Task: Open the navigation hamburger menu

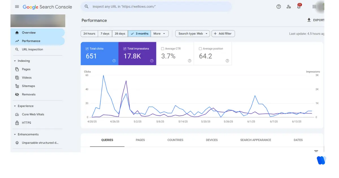Action: click(17, 7)
